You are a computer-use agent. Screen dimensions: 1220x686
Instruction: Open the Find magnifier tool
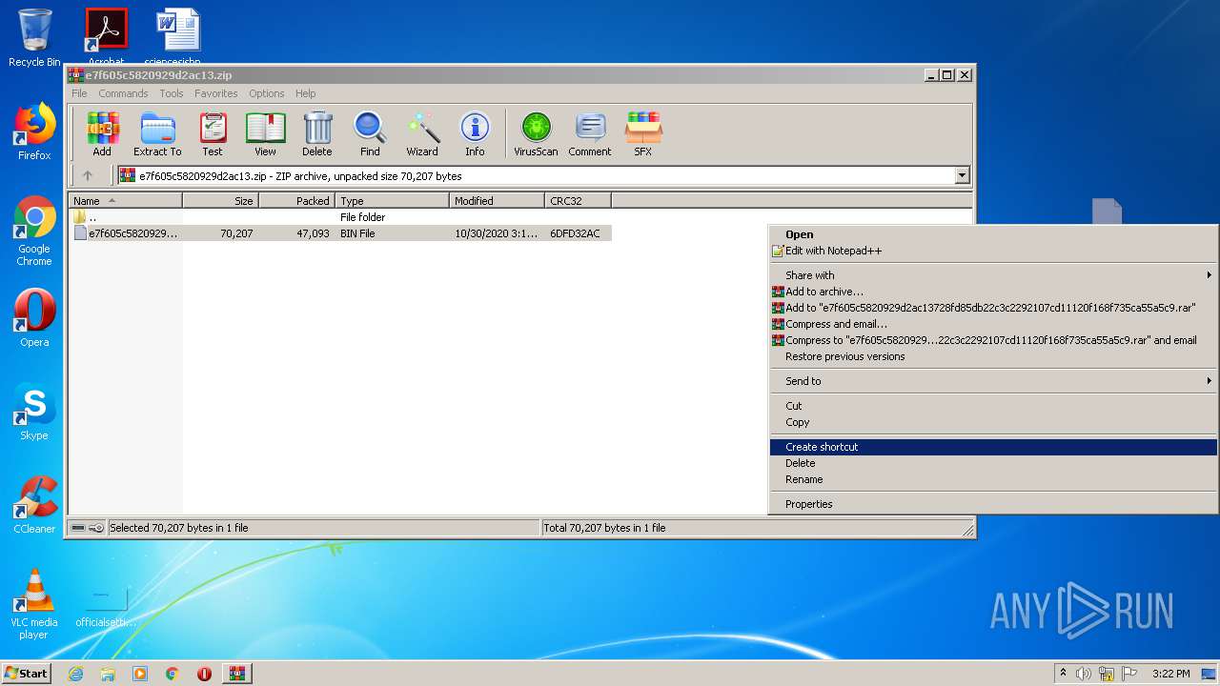pos(370,134)
